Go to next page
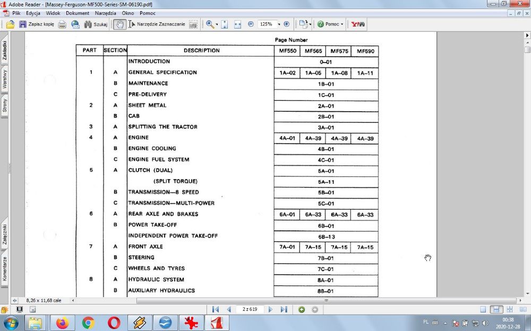531x331 pixels. click(x=270, y=309)
